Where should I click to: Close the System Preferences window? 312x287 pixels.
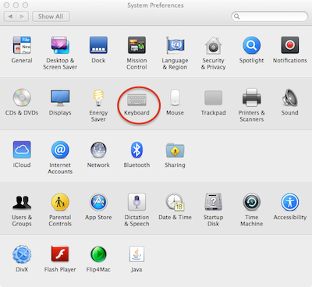click(6, 5)
